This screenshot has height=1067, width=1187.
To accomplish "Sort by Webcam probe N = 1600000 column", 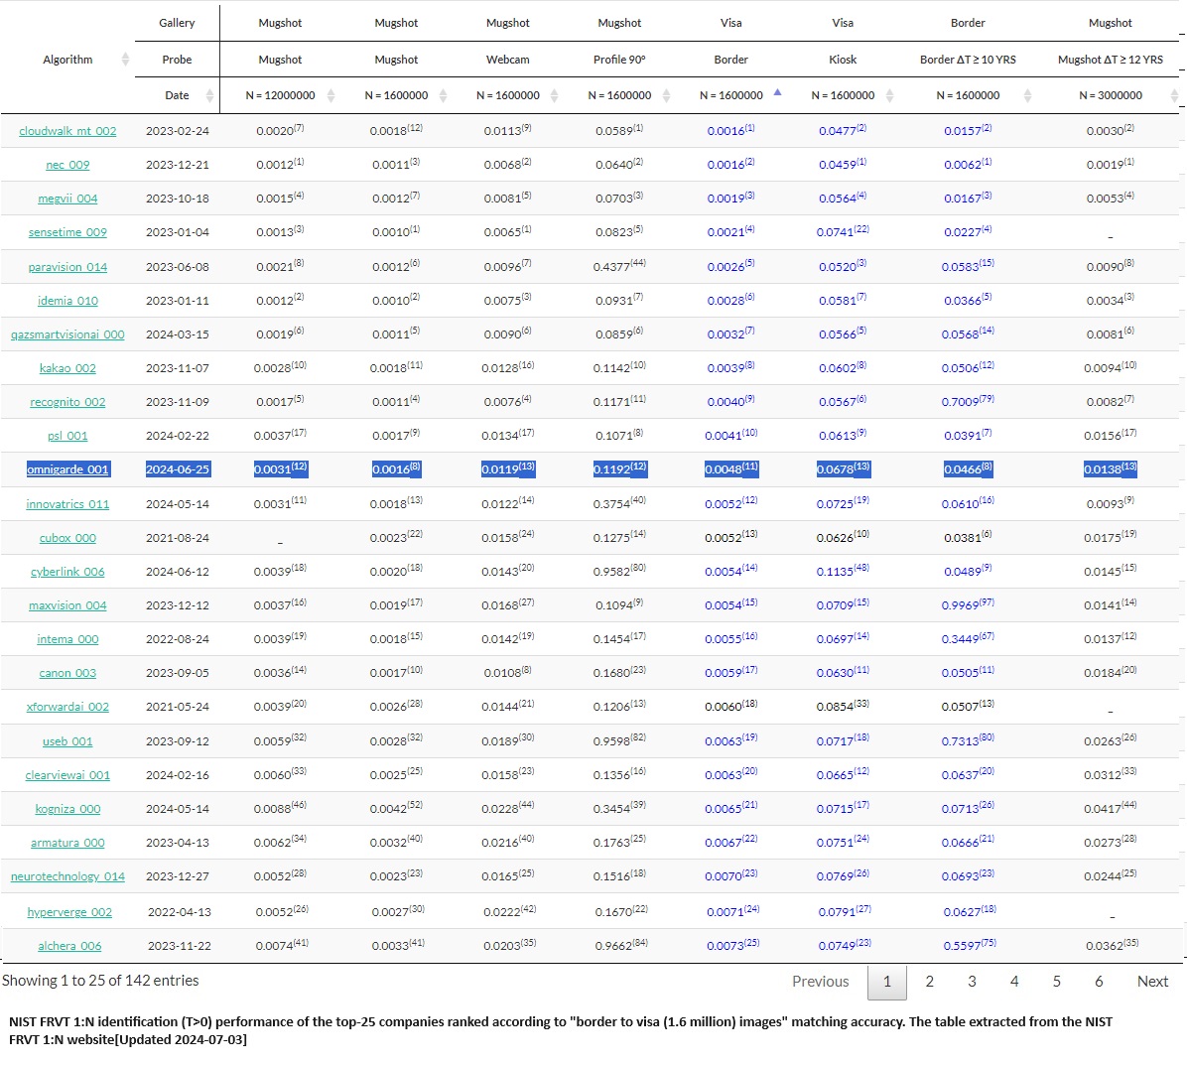I will click(554, 95).
